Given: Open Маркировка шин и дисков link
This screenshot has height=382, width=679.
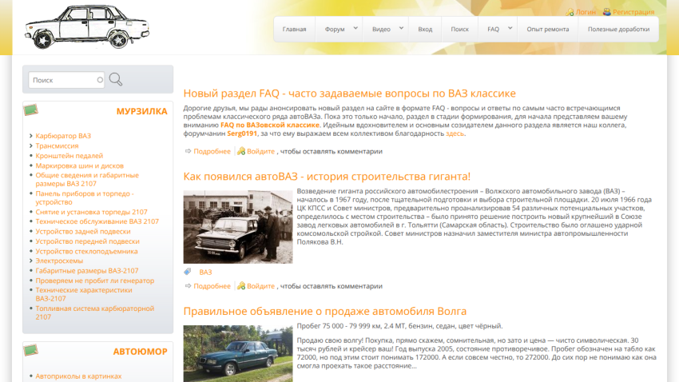Looking at the screenshot, I should click(x=80, y=165).
